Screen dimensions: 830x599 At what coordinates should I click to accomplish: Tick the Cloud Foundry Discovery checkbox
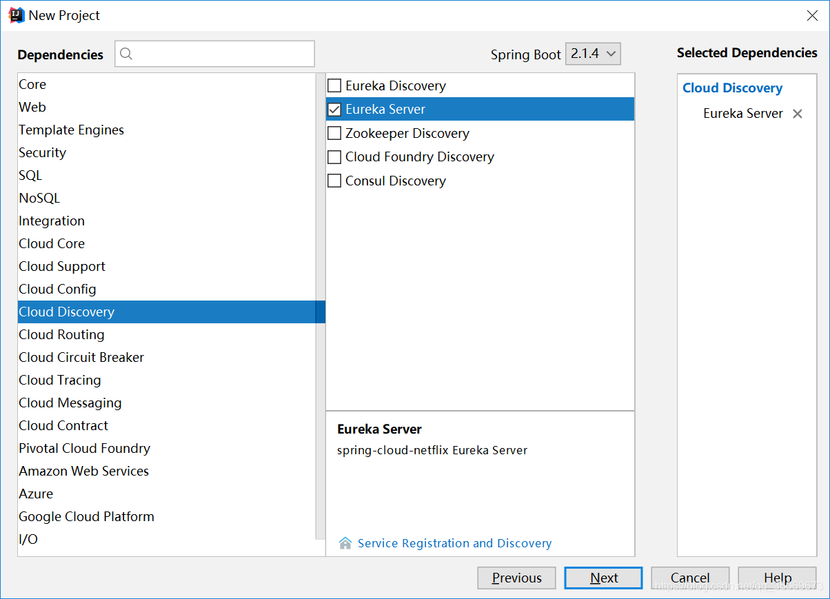click(x=334, y=157)
